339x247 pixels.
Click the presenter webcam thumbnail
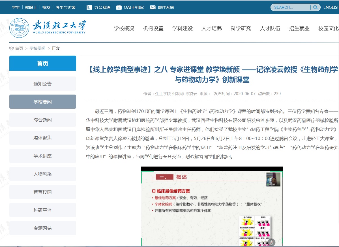(x=273, y=180)
